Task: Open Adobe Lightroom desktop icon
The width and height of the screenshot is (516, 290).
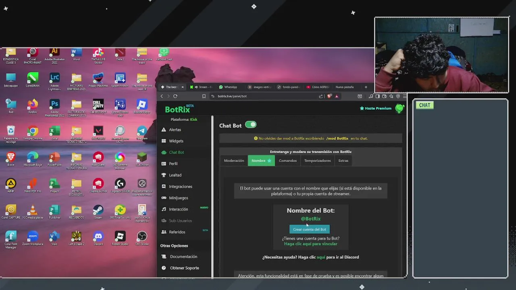Action: 54,82
